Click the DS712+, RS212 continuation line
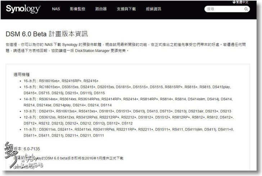262x176 pixels. [78, 124]
